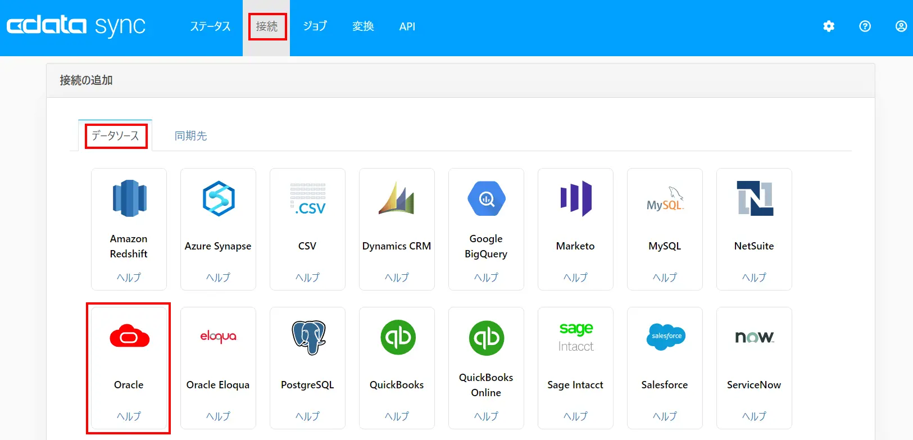This screenshot has width=913, height=440.
Task: Open ヘルプ link for PostgreSQL
Action: (x=307, y=416)
